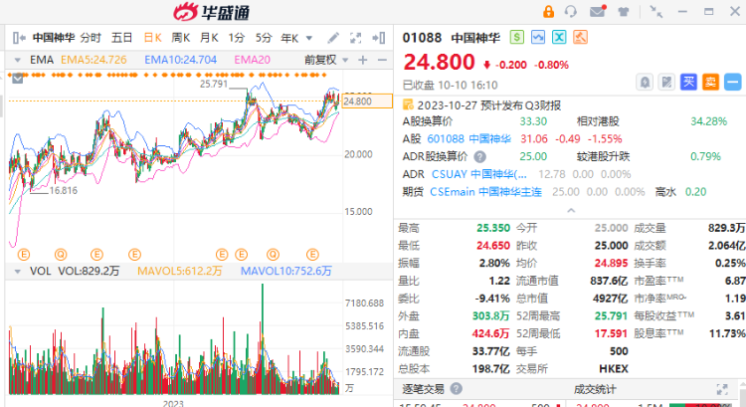Click green dollar sign stock tag icon
This screenshot has width=746, height=407.
(x=517, y=37)
